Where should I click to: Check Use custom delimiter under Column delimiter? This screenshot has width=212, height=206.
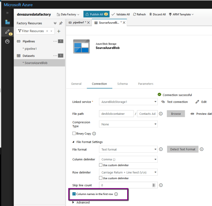100,165
